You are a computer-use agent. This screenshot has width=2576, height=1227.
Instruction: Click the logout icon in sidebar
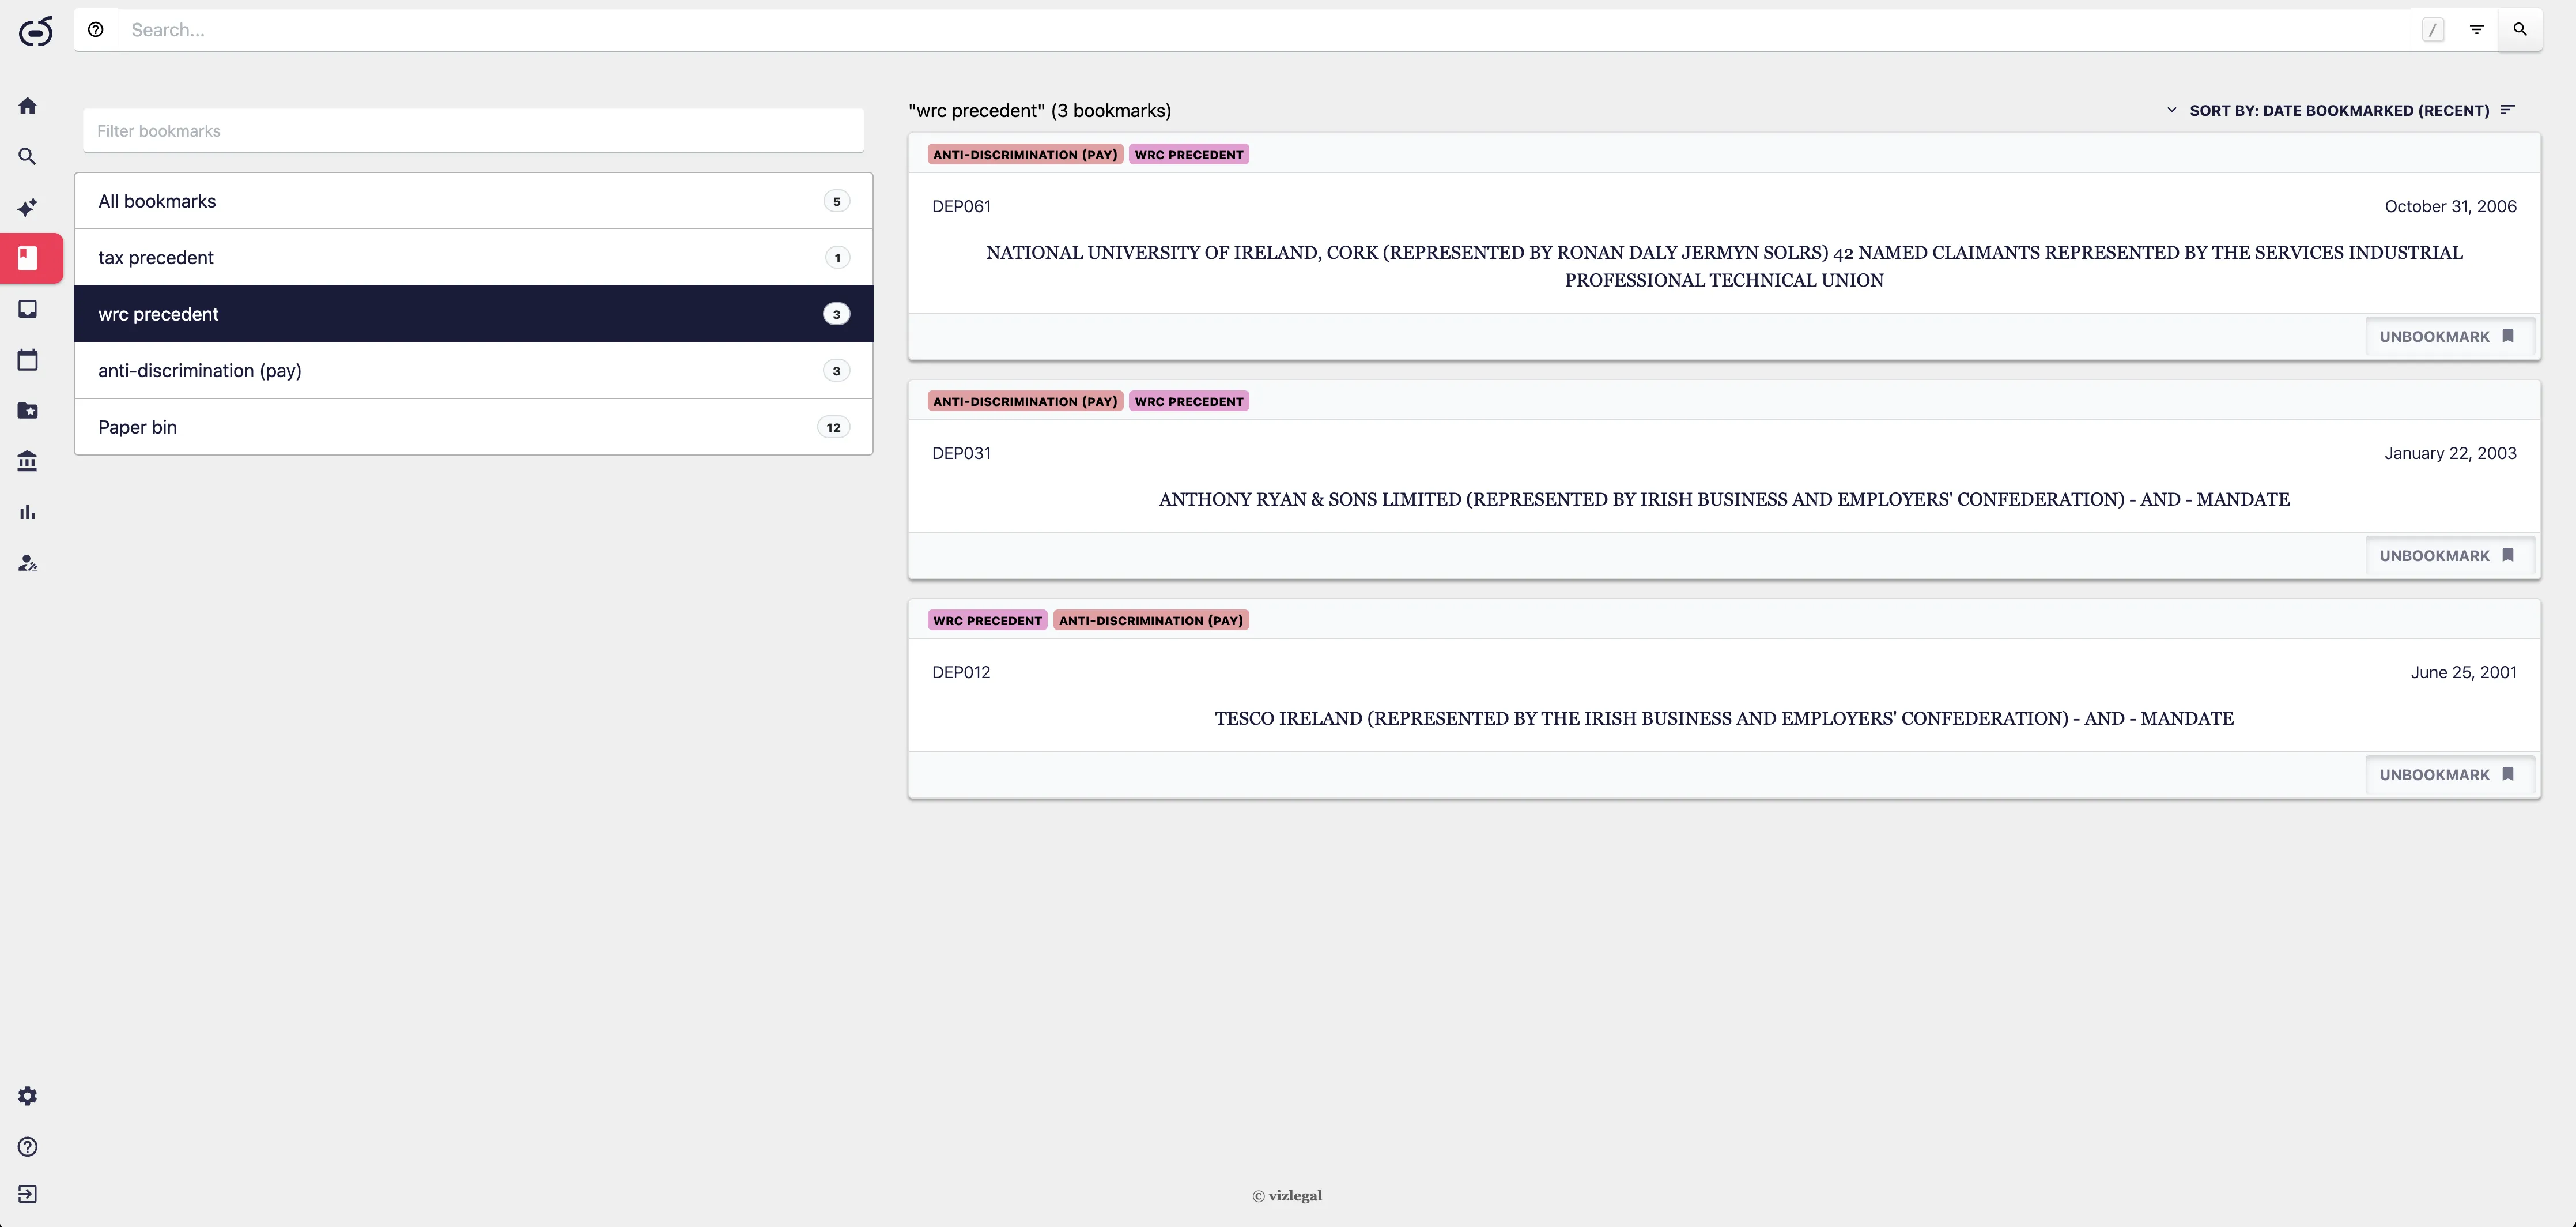28,1194
